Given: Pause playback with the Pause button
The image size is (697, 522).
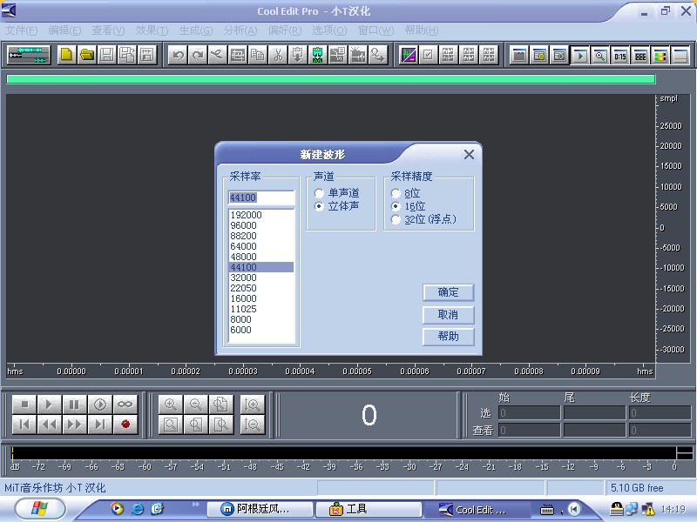Looking at the screenshot, I should (74, 405).
